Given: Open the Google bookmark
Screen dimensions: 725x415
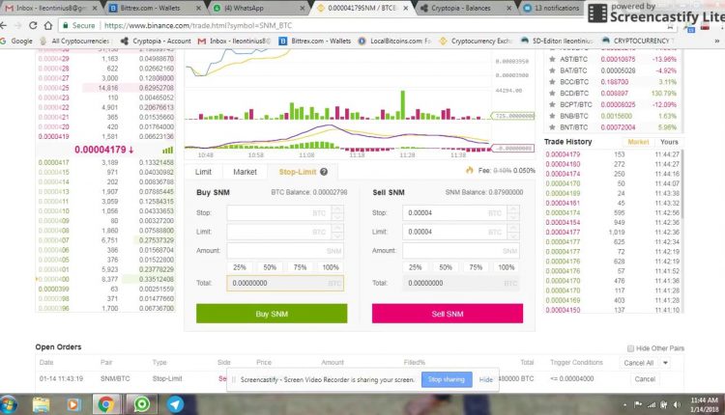Looking at the screenshot, I should click(x=17, y=41).
